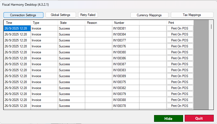Select the Number cell IN108375

point(126,82)
